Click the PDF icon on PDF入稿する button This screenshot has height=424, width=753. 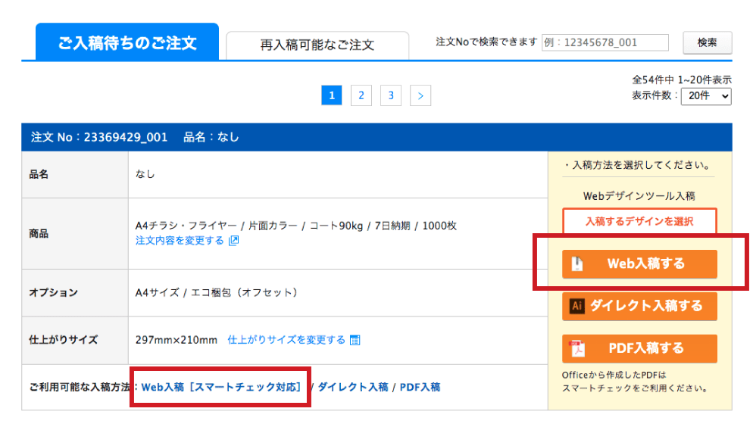(577, 348)
